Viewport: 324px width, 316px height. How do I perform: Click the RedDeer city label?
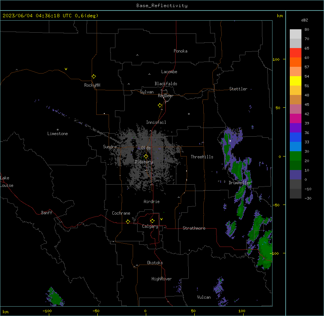tap(165, 96)
